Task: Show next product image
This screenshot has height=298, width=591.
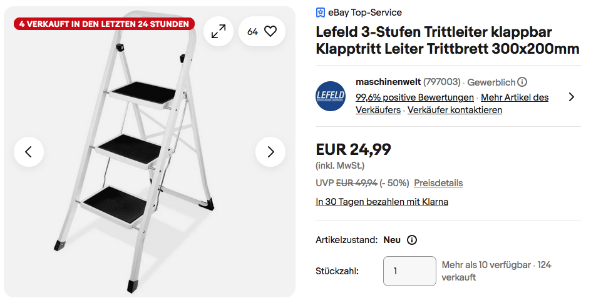Action: click(x=270, y=152)
